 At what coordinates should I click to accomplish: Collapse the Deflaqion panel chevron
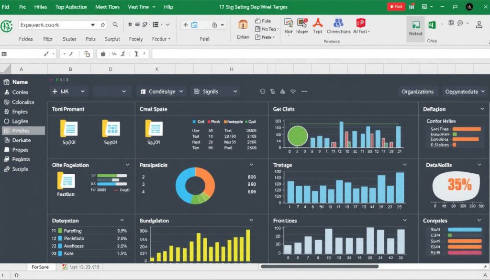pyautogui.click(x=482, y=109)
